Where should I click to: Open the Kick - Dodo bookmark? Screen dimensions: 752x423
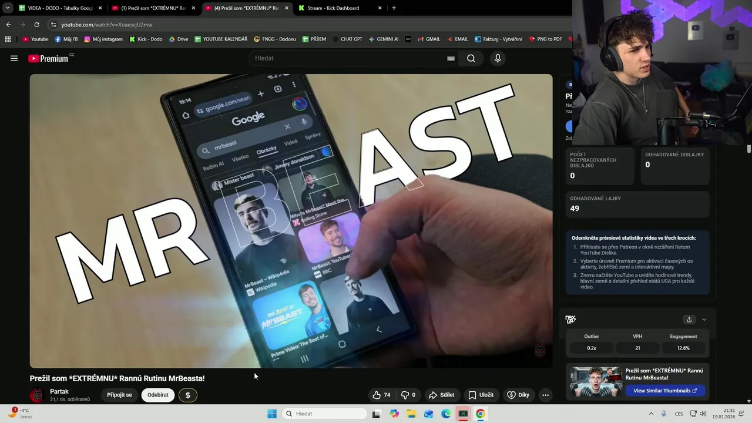(x=146, y=39)
